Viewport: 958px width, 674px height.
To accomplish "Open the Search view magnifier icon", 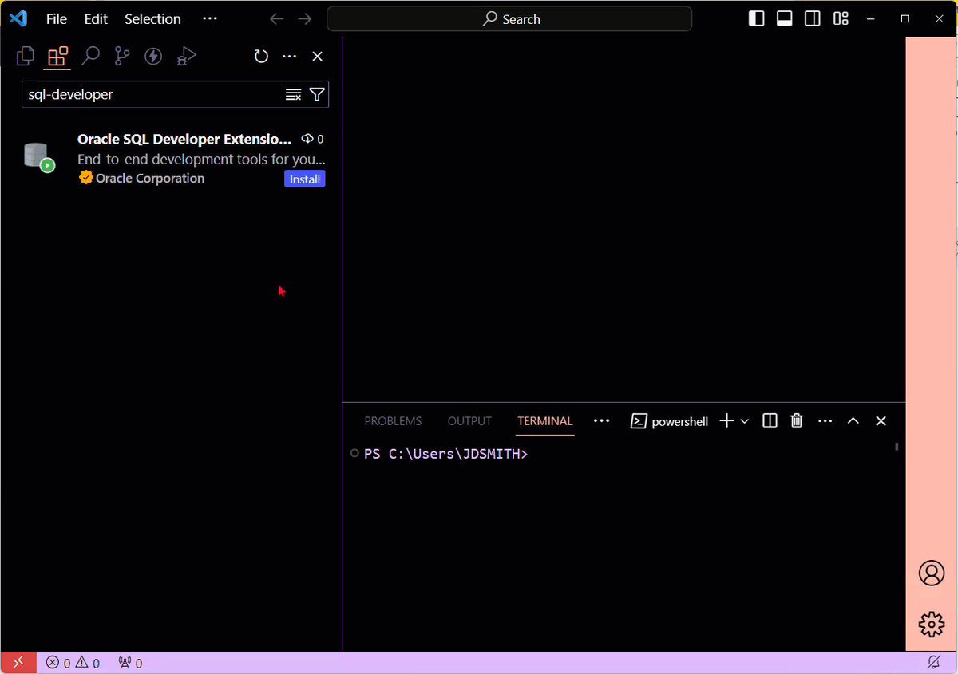I will (90, 56).
